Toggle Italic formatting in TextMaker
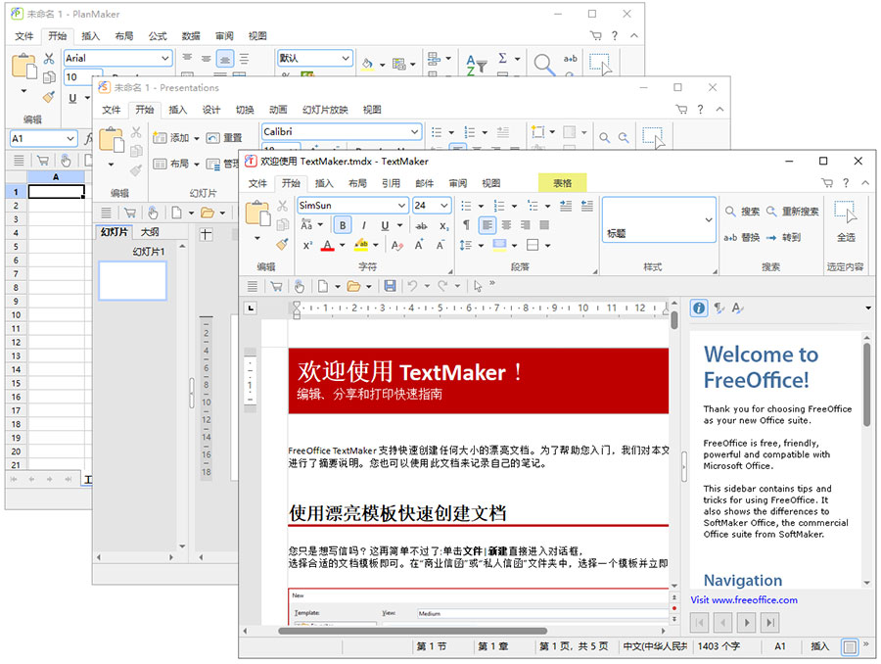The image size is (881, 664). [x=364, y=225]
